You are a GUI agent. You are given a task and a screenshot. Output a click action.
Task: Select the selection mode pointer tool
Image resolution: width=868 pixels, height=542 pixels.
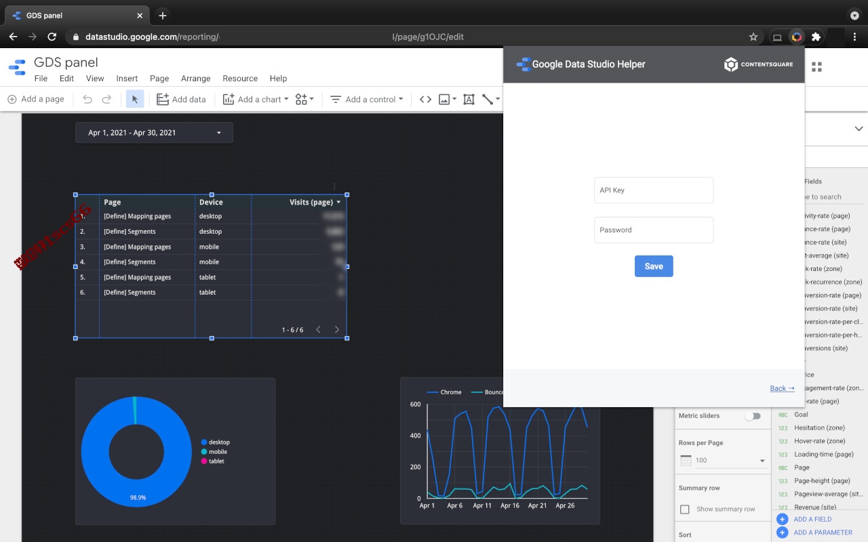click(134, 99)
